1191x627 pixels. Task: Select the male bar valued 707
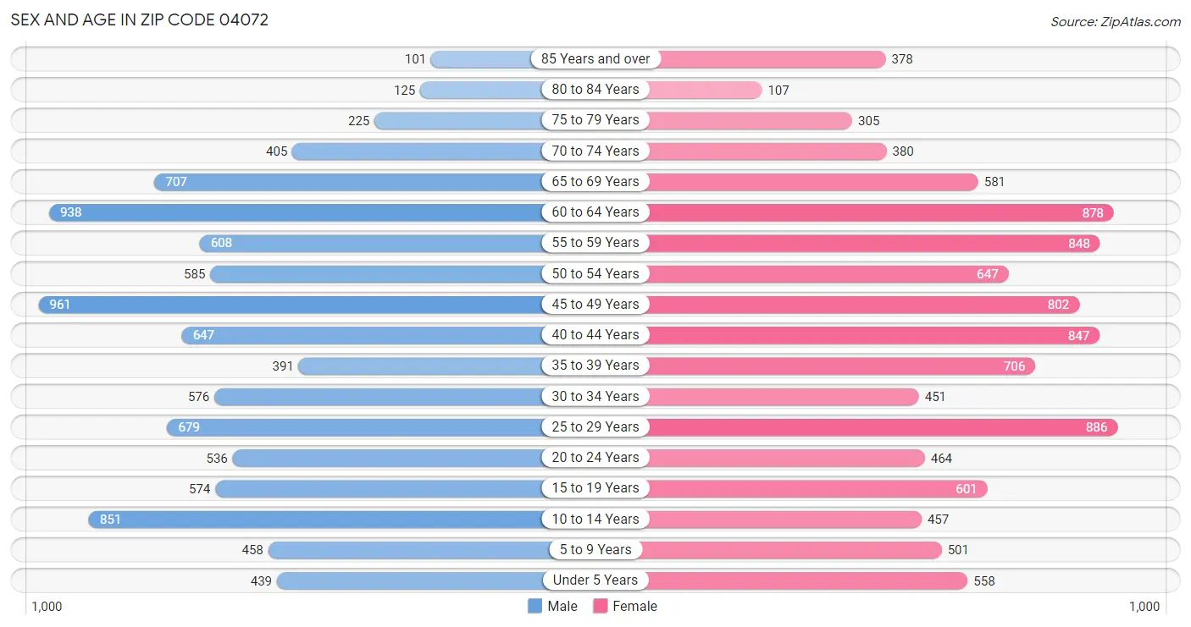tap(347, 181)
